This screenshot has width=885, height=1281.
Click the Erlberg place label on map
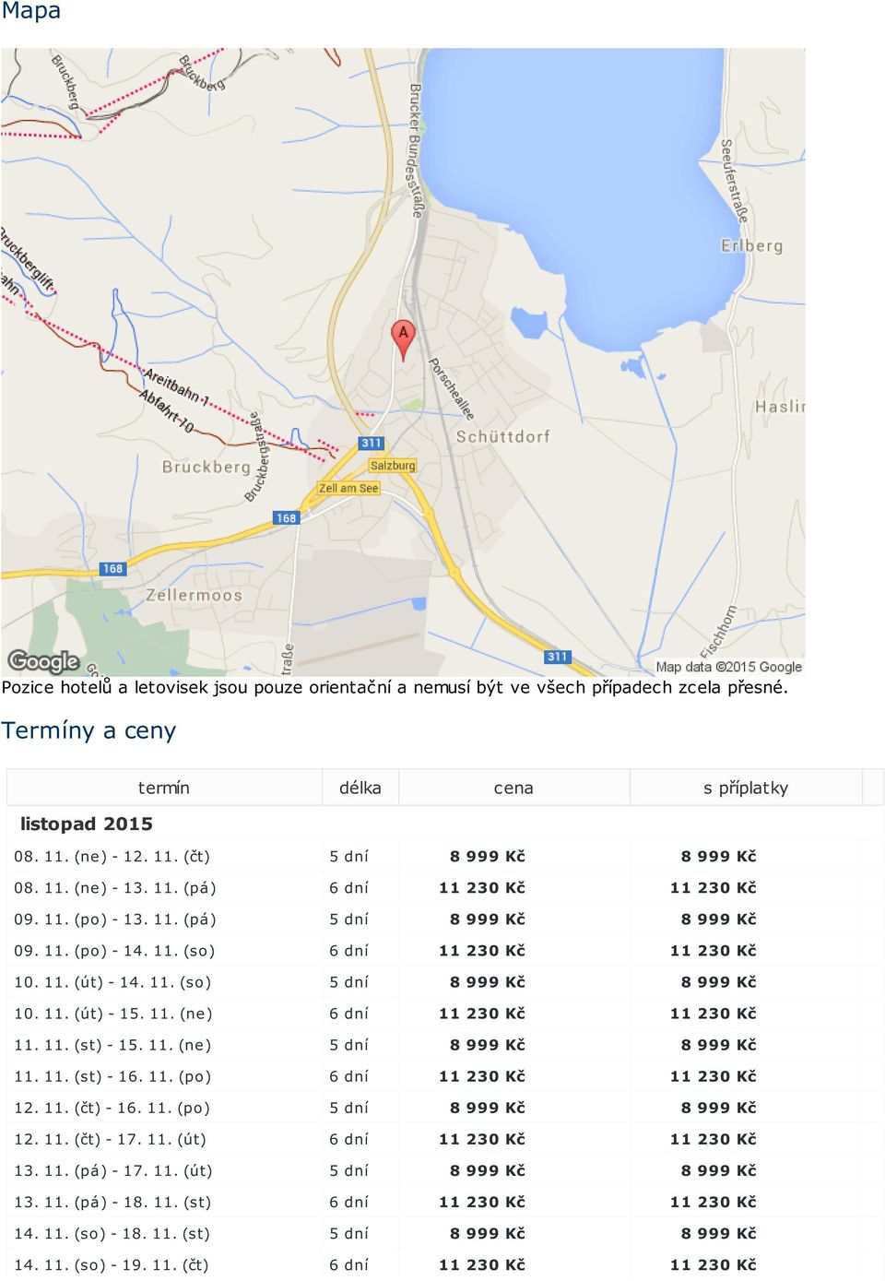tap(751, 246)
